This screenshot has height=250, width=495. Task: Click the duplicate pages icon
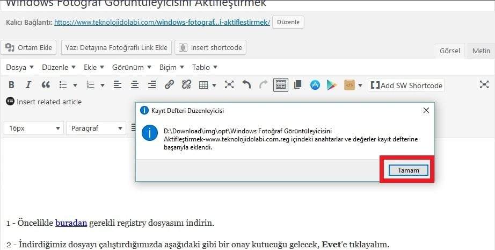point(297,84)
